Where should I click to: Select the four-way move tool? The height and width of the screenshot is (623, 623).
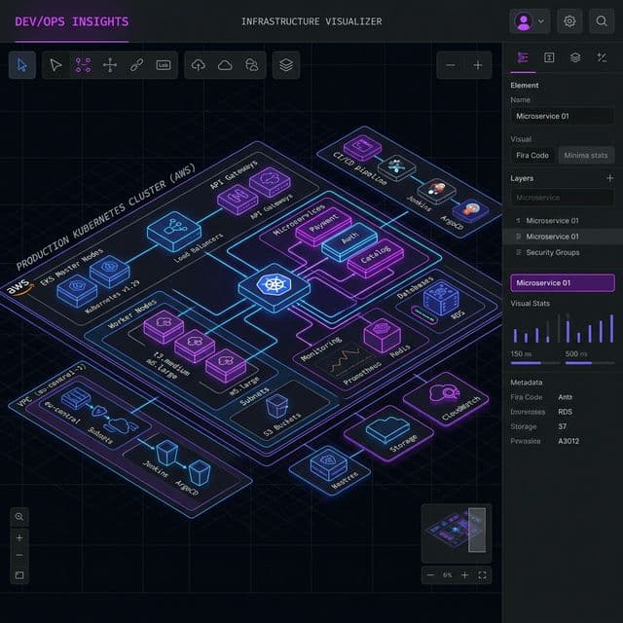[x=110, y=65]
